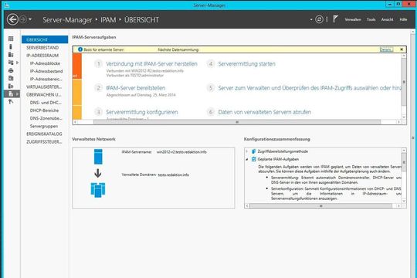Screen dimensions: 417x278
Task: Expand the arrow beside the highlighted IPAM icon
Action: point(18,94)
